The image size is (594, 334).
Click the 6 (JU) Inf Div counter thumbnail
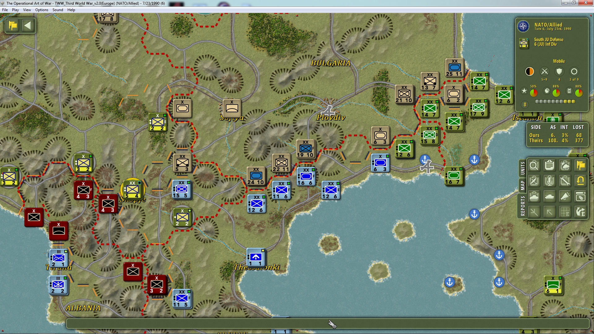[524, 43]
